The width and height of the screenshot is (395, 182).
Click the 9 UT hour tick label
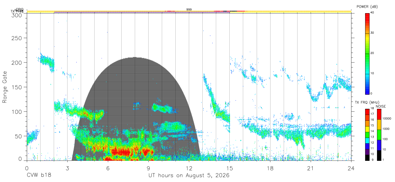pyautogui.click(x=149, y=168)
